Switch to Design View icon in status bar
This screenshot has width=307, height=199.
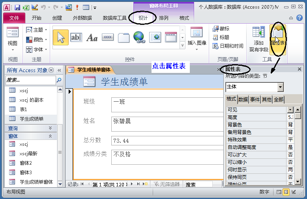(294, 192)
